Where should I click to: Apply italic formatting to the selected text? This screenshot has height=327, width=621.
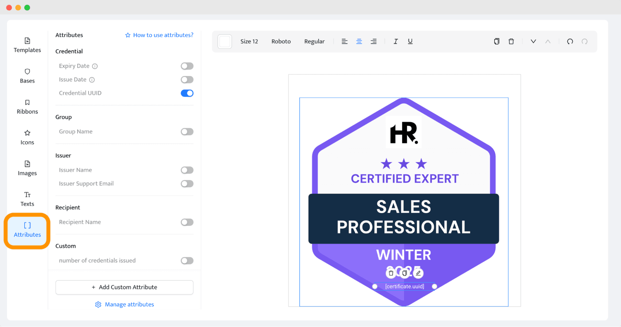coord(396,41)
